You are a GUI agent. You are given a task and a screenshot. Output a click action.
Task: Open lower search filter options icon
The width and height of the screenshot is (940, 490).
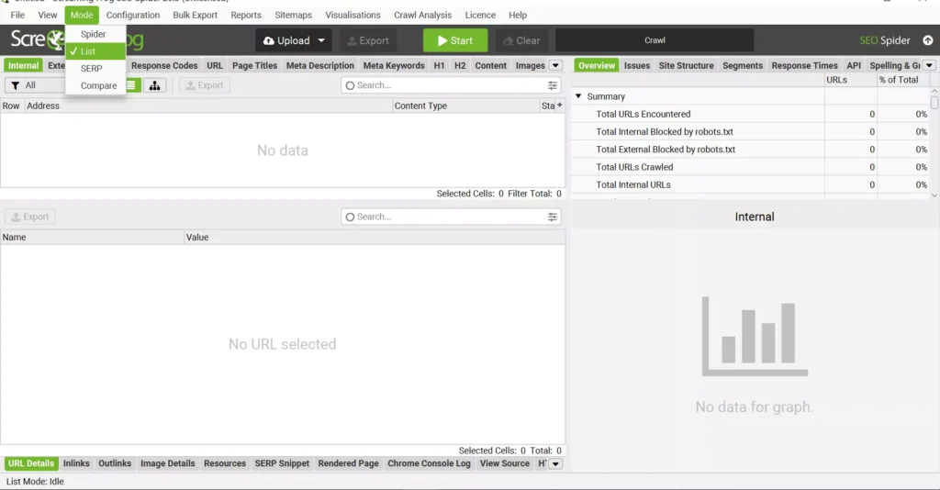pyautogui.click(x=552, y=217)
